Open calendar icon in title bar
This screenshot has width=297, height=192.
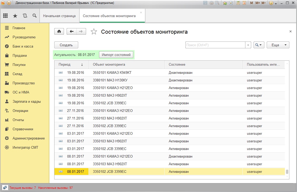(x=244, y=3)
